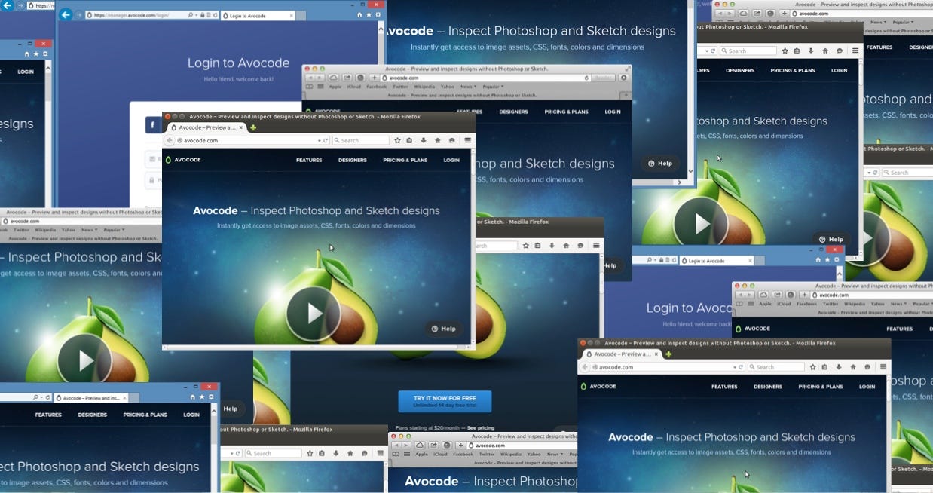Reload page in front center Firefox window

[327, 140]
